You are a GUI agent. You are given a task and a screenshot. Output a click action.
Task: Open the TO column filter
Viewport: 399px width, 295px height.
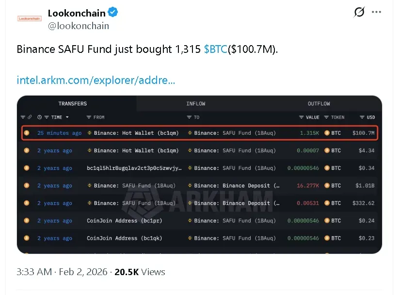click(x=189, y=117)
